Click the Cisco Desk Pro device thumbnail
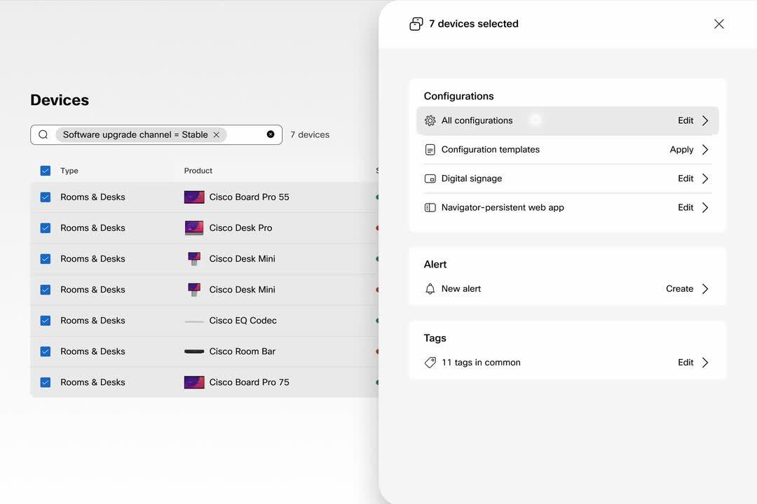Image resolution: width=757 pixels, height=504 pixels. [194, 227]
